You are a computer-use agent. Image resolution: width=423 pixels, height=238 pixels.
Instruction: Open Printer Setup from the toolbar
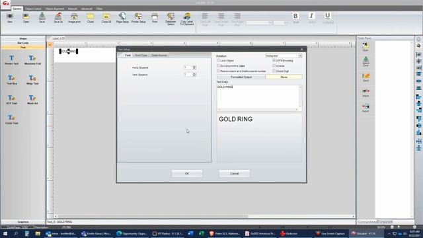[x=138, y=18]
